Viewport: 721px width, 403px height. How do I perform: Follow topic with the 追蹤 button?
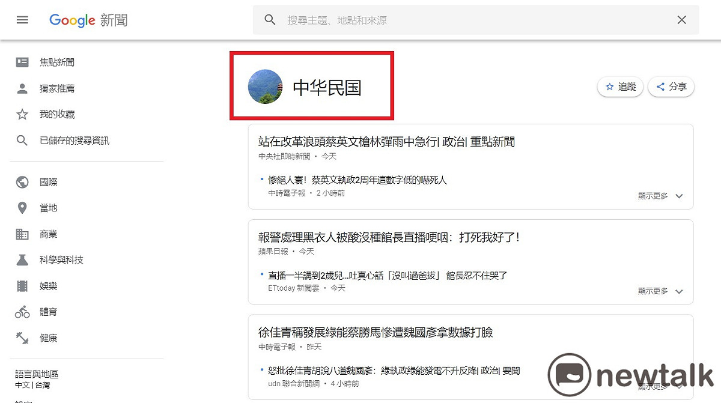click(621, 86)
